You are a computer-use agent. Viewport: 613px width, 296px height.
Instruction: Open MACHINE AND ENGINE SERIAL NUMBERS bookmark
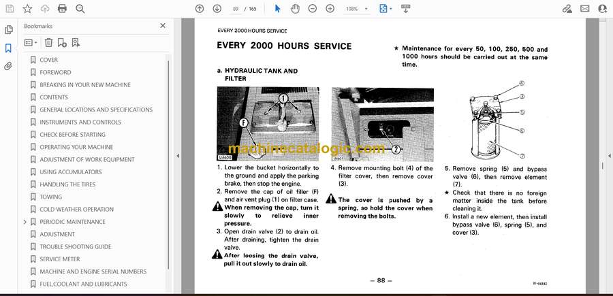(93, 272)
